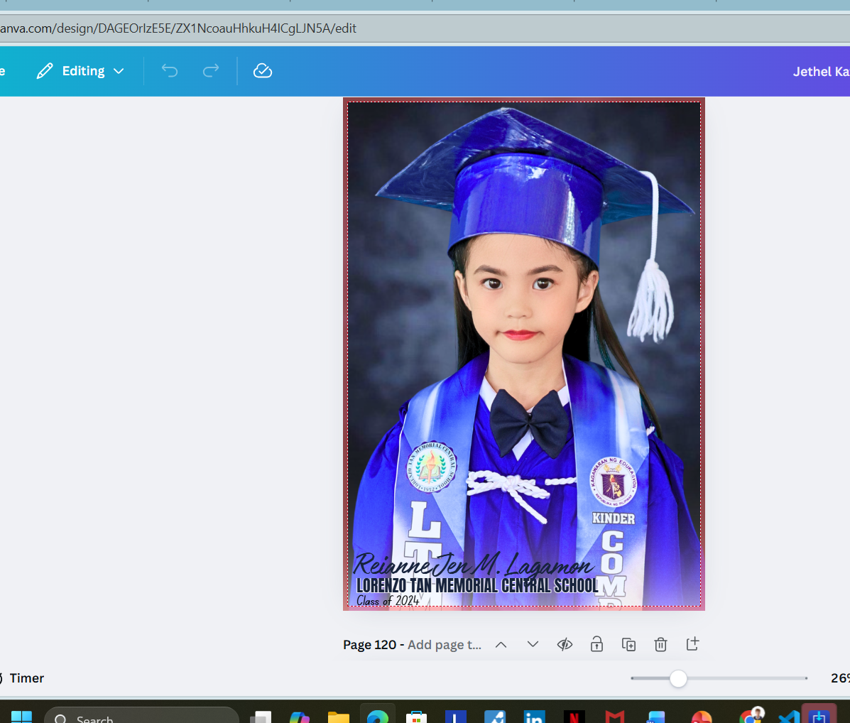Viewport: 850px width, 723px height.
Task: Delete page 120 using the trash icon
Action: (x=660, y=644)
